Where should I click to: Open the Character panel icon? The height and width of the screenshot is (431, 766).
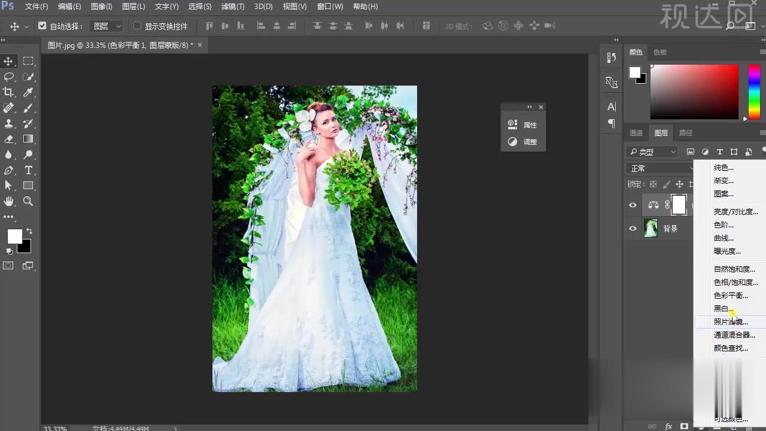pyautogui.click(x=611, y=107)
